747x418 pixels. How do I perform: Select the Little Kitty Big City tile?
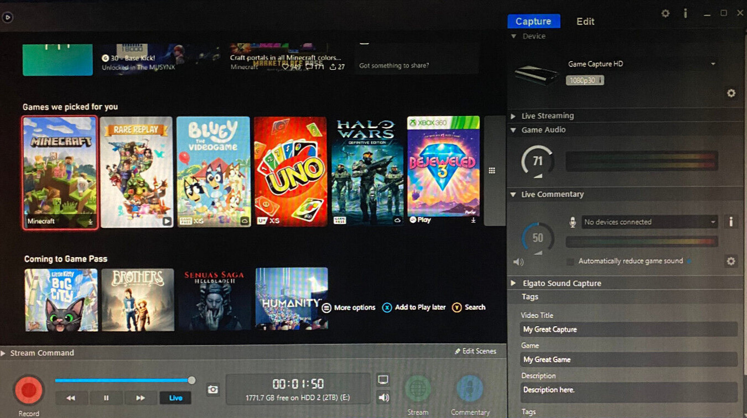point(61,300)
